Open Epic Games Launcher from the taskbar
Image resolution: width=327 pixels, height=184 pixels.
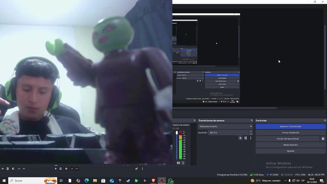pos(120,181)
